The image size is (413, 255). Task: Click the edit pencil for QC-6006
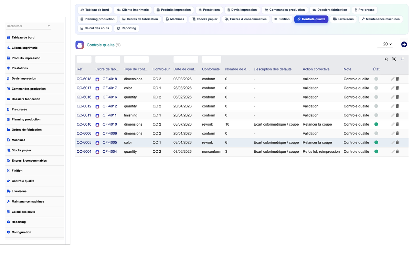point(393,133)
